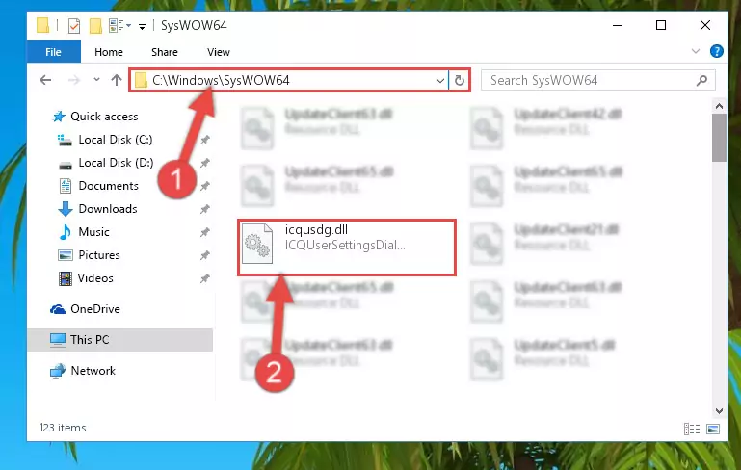Image resolution: width=741 pixels, height=470 pixels.
Task: Open the recent locations dropdown
Action: click(x=96, y=79)
